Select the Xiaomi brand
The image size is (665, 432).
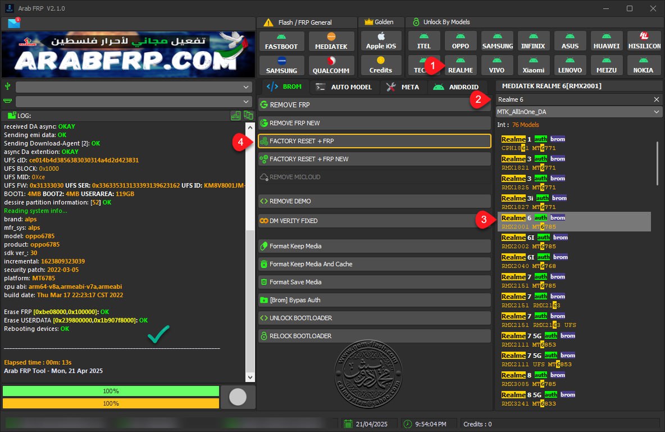533,65
